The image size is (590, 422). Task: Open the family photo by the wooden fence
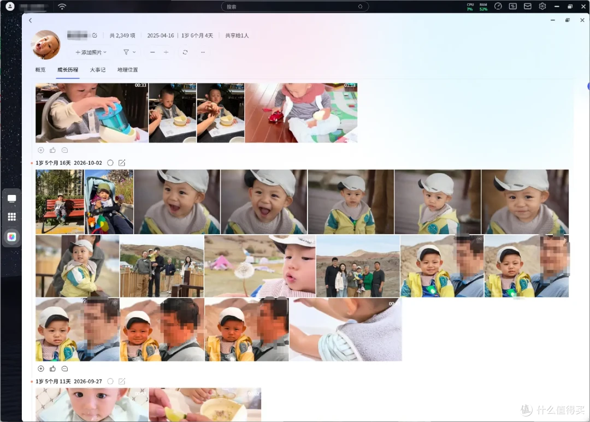click(x=162, y=266)
